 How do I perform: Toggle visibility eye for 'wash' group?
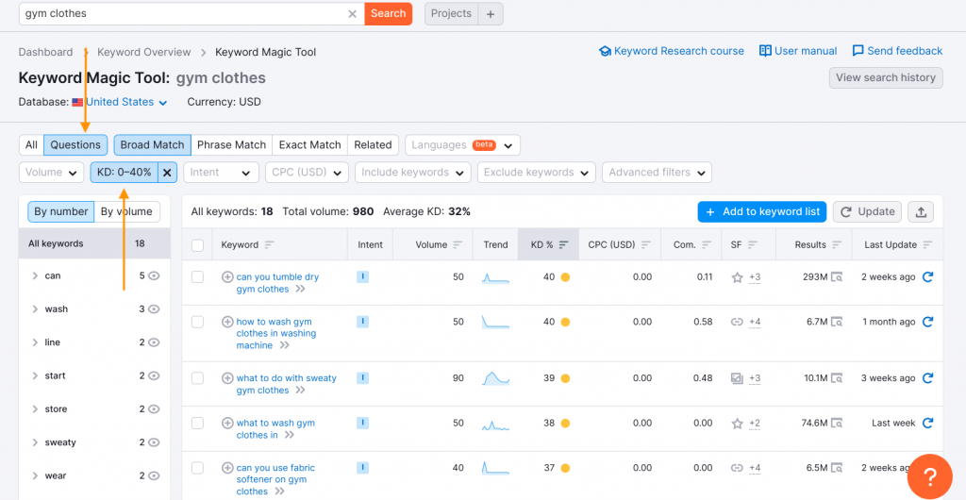[x=154, y=309]
